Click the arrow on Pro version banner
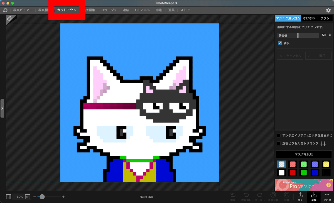The width and height of the screenshot is (334, 203). click(x=329, y=185)
